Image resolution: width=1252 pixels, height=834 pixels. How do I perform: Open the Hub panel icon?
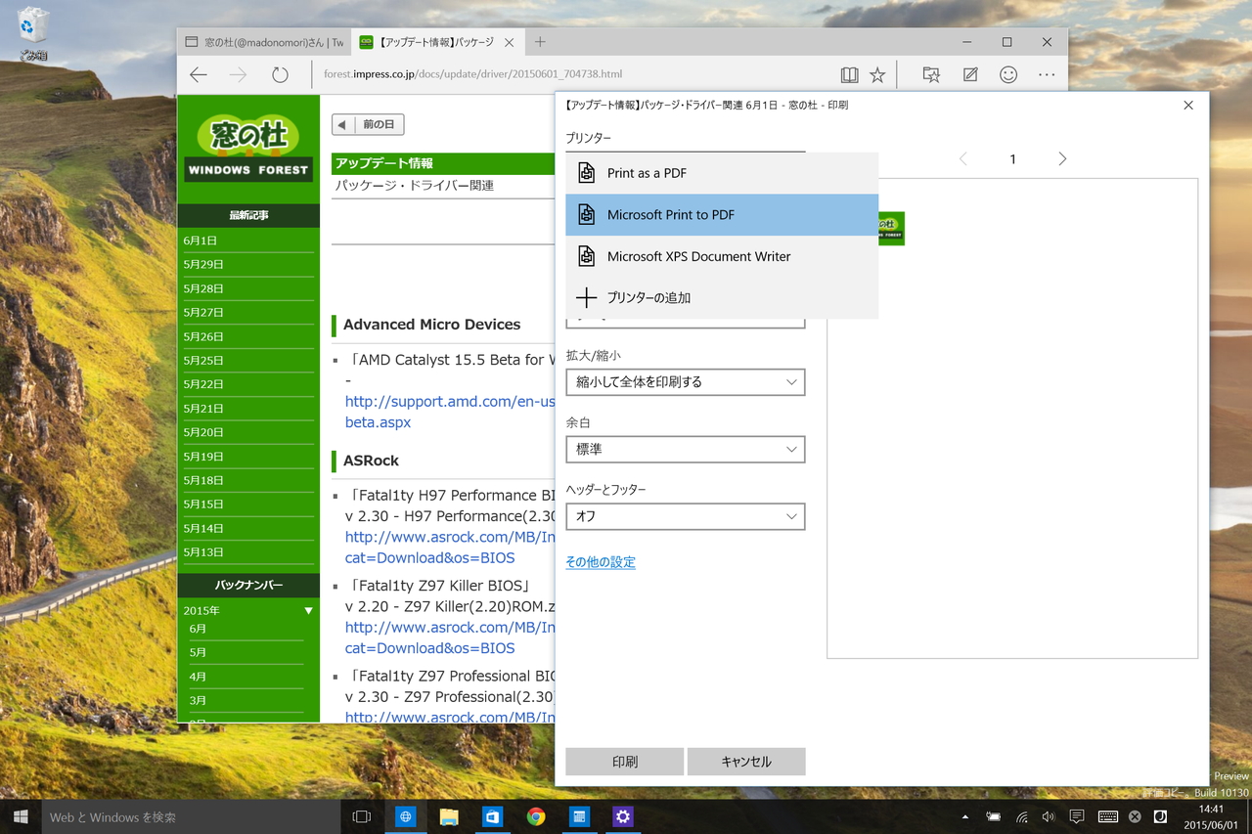coord(931,73)
